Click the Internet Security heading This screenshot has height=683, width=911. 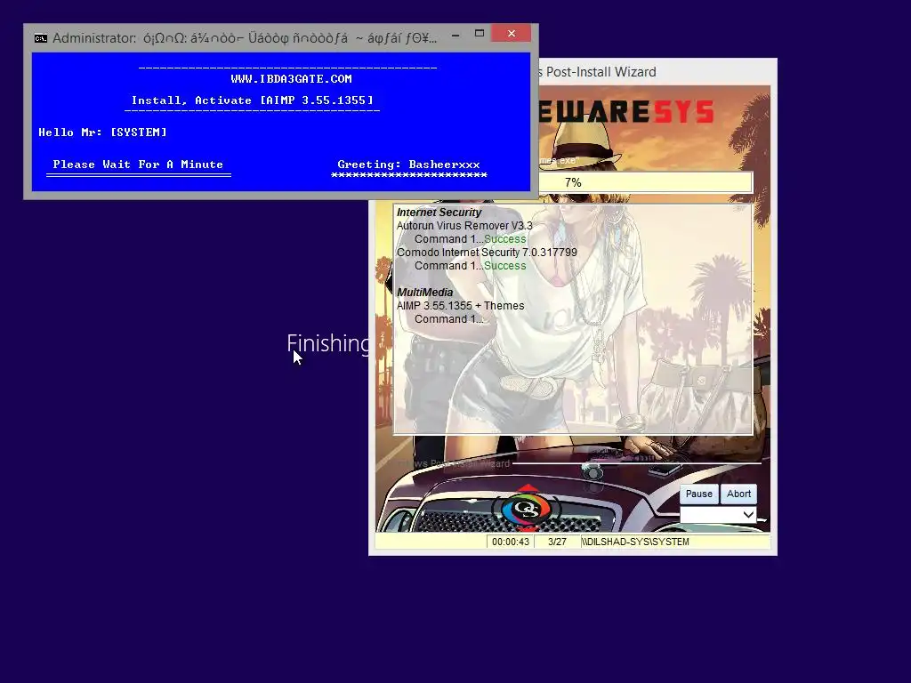(x=439, y=213)
